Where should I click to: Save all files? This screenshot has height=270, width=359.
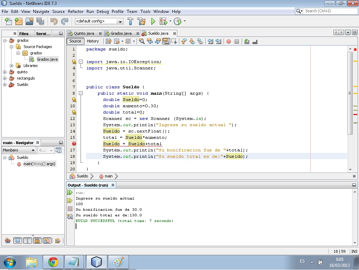point(41,21)
